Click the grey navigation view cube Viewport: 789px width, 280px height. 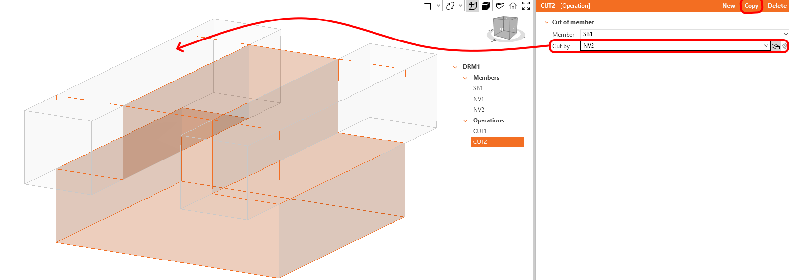505,28
